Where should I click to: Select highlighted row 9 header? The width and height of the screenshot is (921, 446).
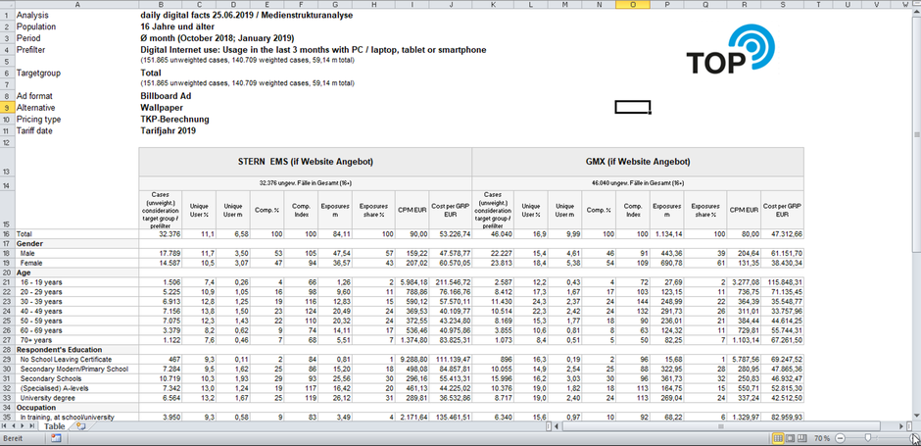tap(7, 108)
